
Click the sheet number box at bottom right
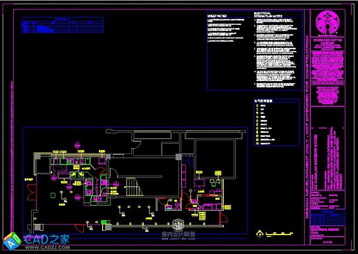(327, 242)
